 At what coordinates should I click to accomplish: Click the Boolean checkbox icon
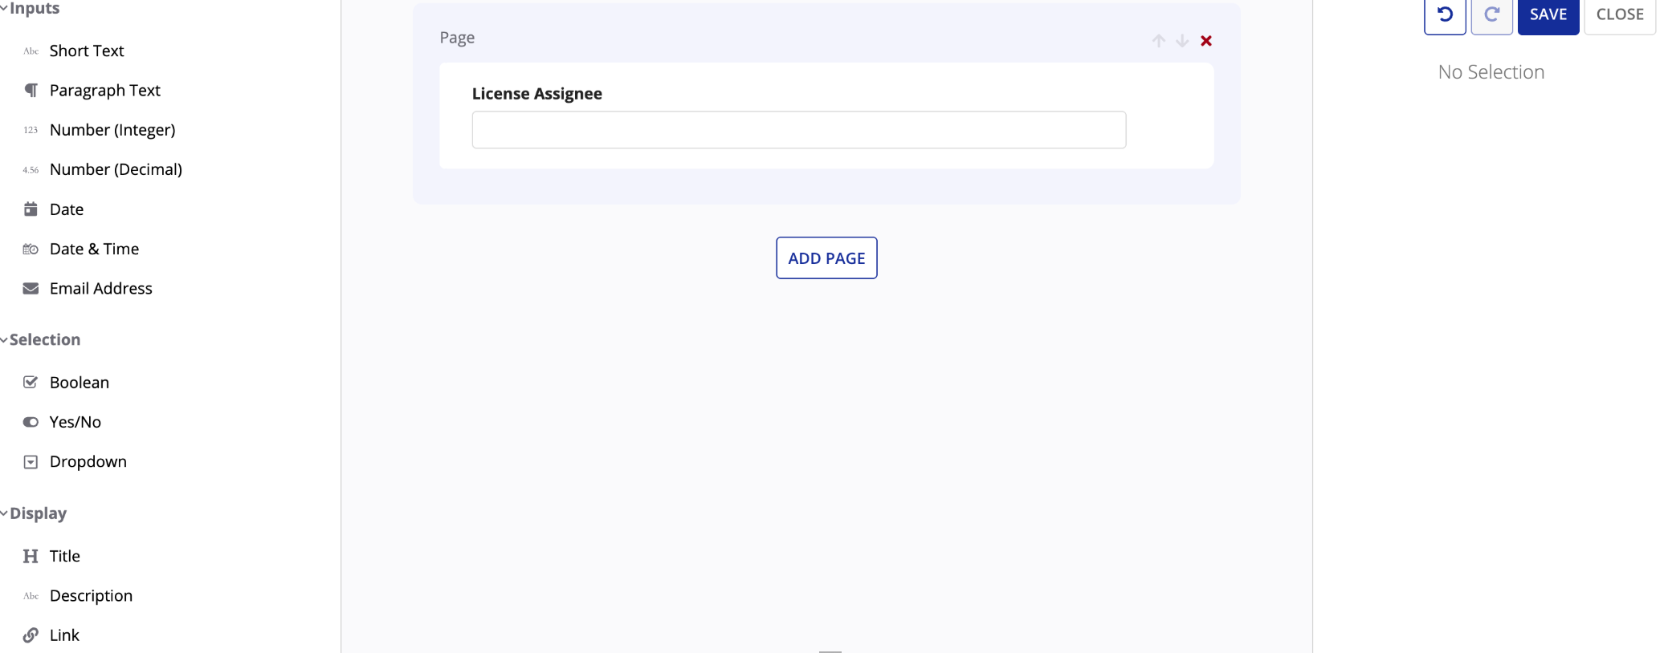point(31,383)
